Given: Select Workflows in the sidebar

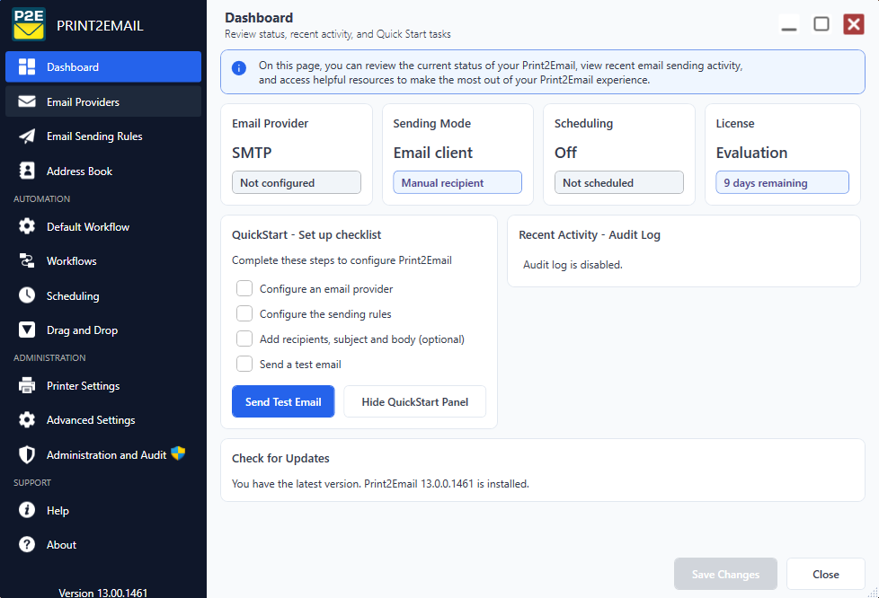Looking at the screenshot, I should [x=103, y=260].
